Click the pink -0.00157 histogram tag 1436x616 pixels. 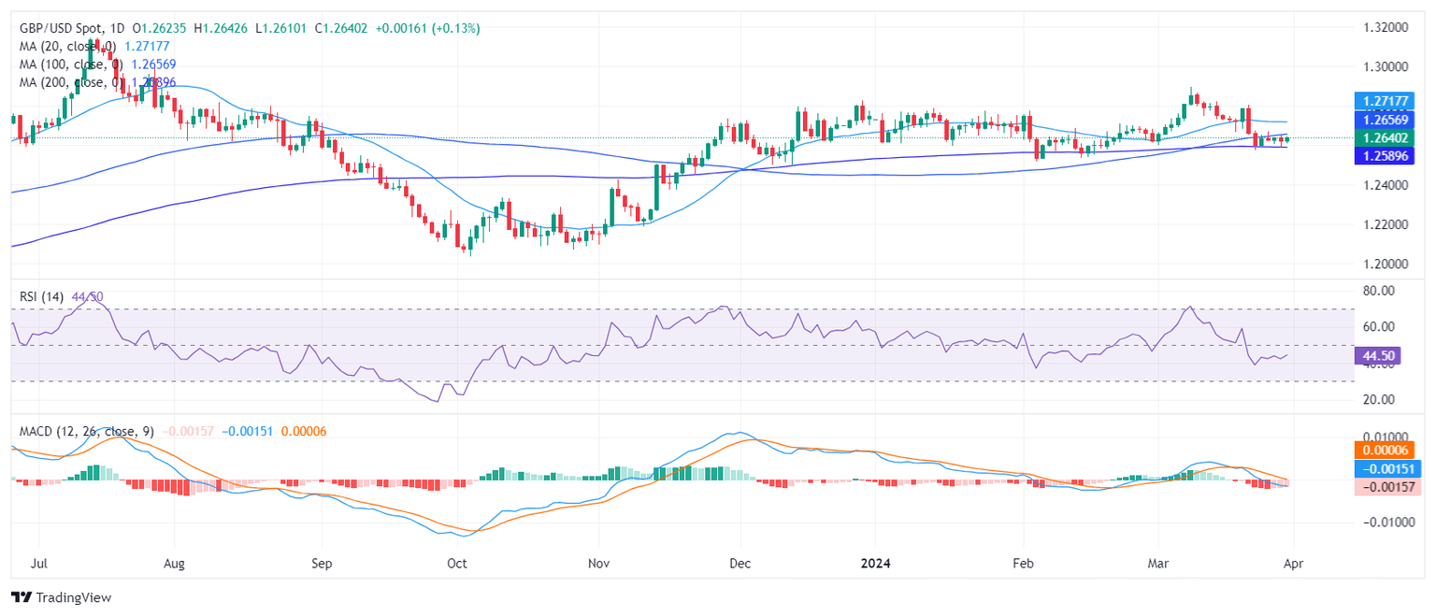pos(1387,486)
